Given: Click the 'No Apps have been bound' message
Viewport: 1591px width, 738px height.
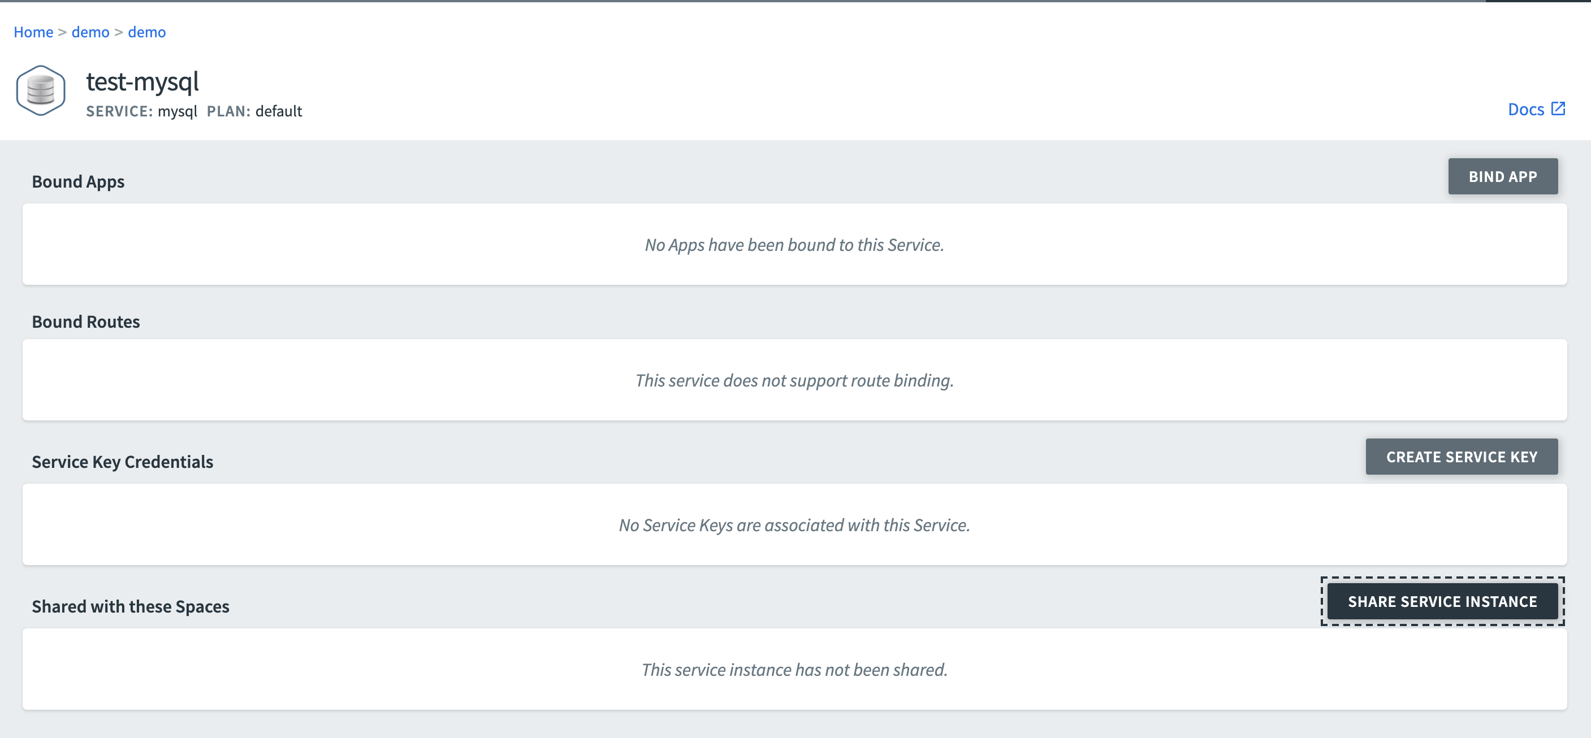Looking at the screenshot, I should pos(794,245).
